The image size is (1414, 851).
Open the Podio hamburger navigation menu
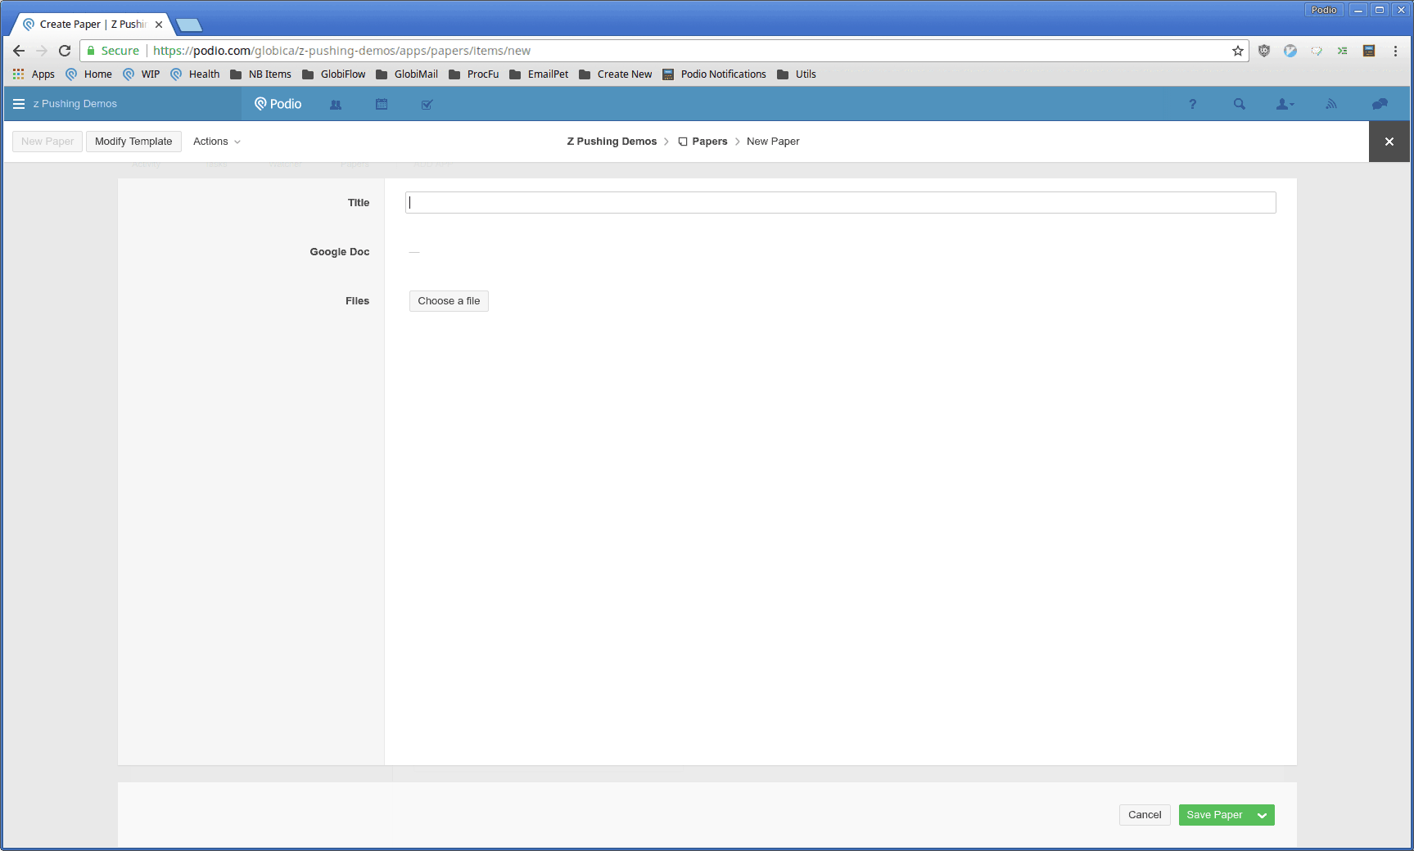pyautogui.click(x=19, y=104)
